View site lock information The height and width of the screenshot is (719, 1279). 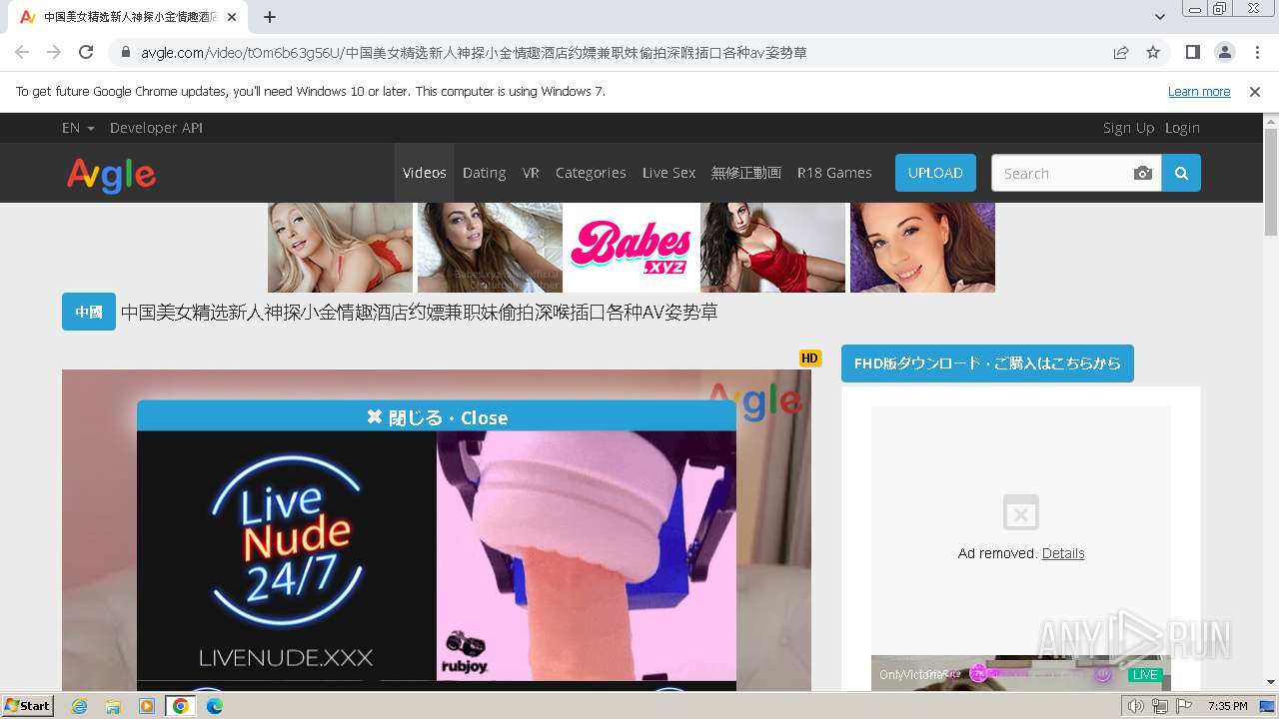click(x=125, y=52)
